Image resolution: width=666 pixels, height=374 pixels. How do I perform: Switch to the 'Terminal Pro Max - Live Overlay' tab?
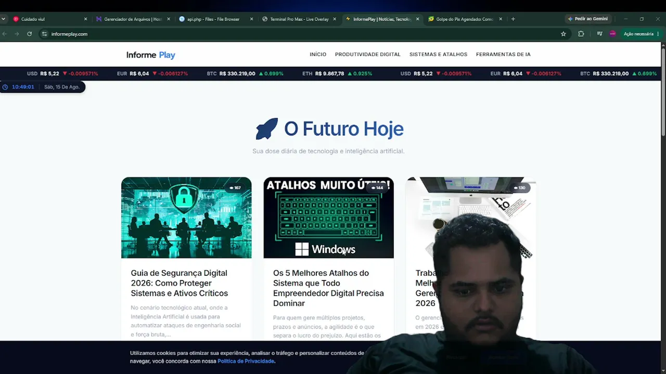tap(299, 19)
